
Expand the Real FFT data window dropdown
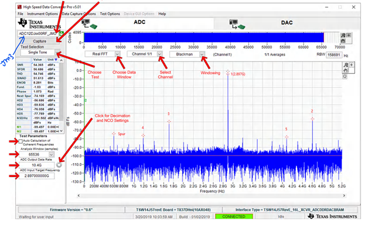(117, 54)
